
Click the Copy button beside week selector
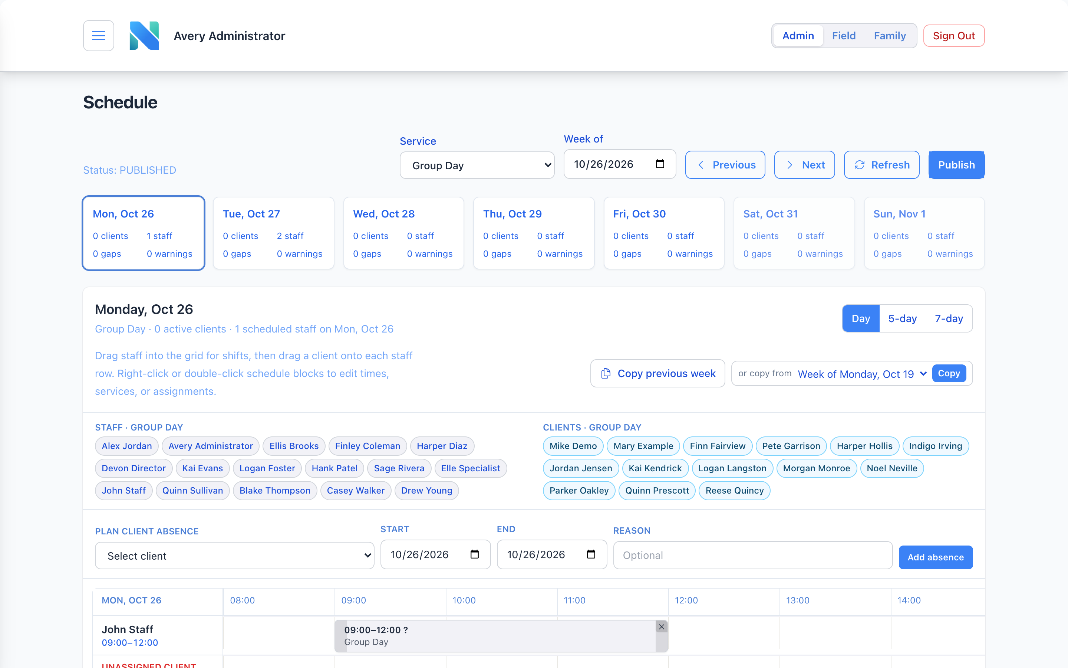[949, 373]
